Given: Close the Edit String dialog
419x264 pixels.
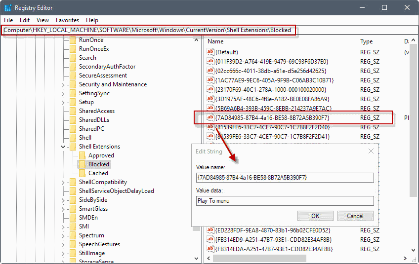Looking at the screenshot, I should (371, 151).
